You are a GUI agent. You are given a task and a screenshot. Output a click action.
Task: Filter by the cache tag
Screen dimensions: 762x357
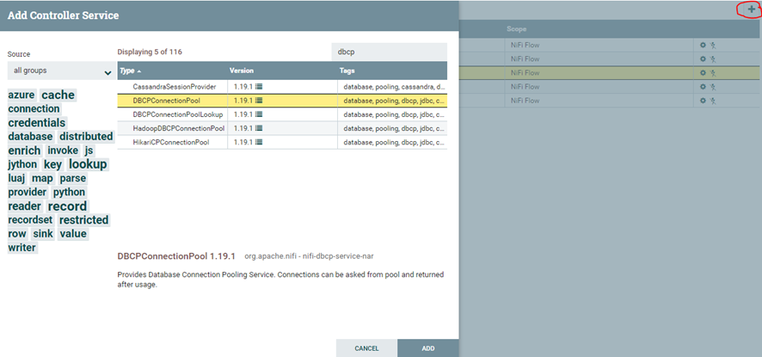click(x=58, y=95)
